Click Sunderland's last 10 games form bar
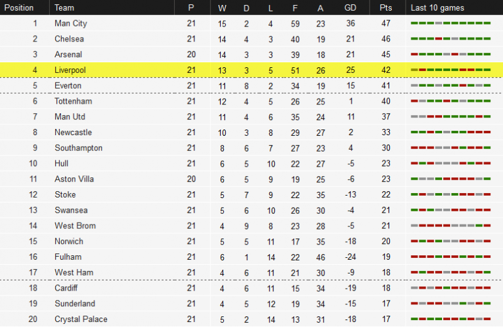 [x=450, y=303]
